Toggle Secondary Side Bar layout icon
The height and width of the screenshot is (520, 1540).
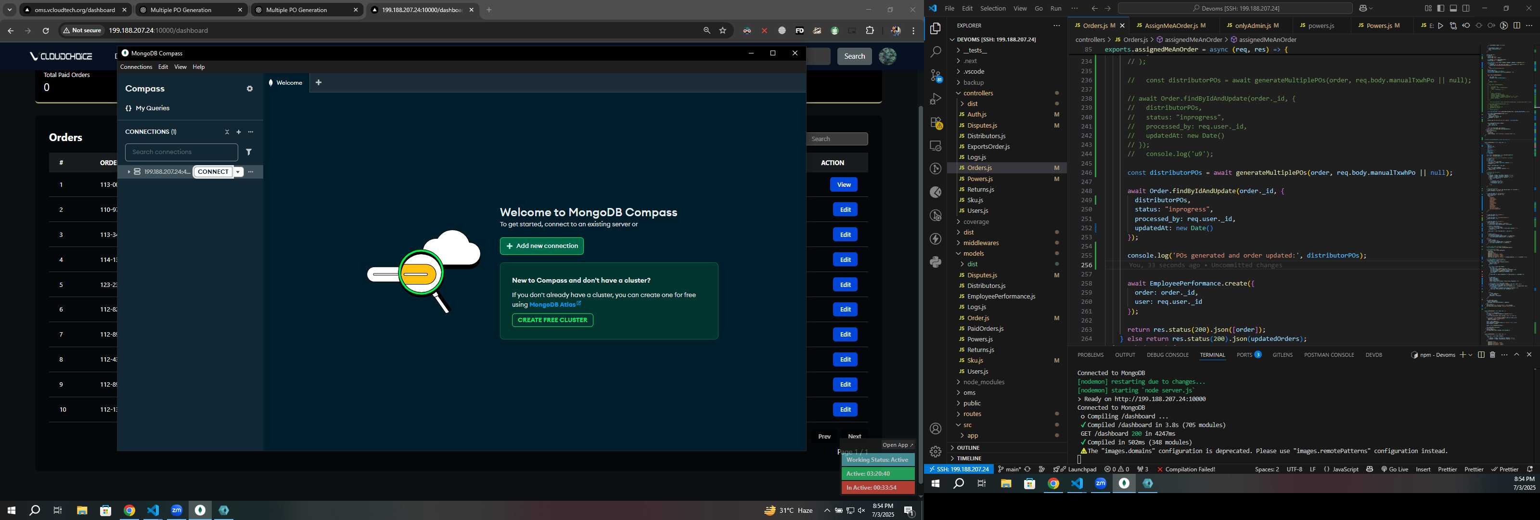tap(1466, 8)
